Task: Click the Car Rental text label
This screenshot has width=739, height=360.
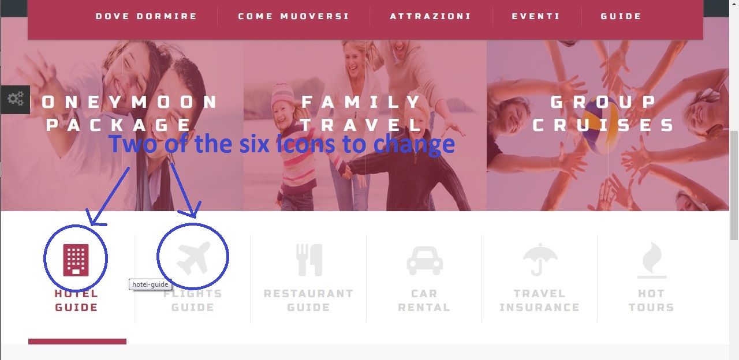Action: 424,301
